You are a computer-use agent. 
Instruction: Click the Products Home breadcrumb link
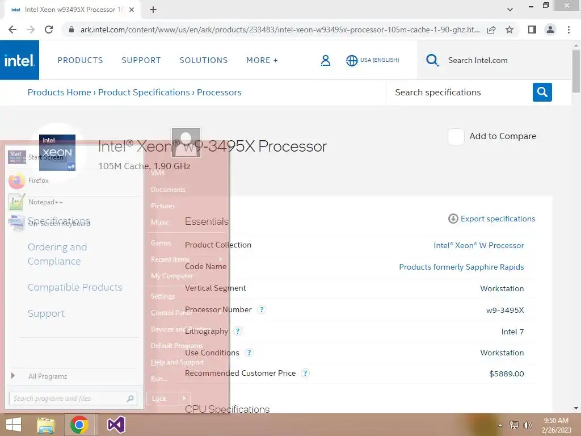pos(59,93)
